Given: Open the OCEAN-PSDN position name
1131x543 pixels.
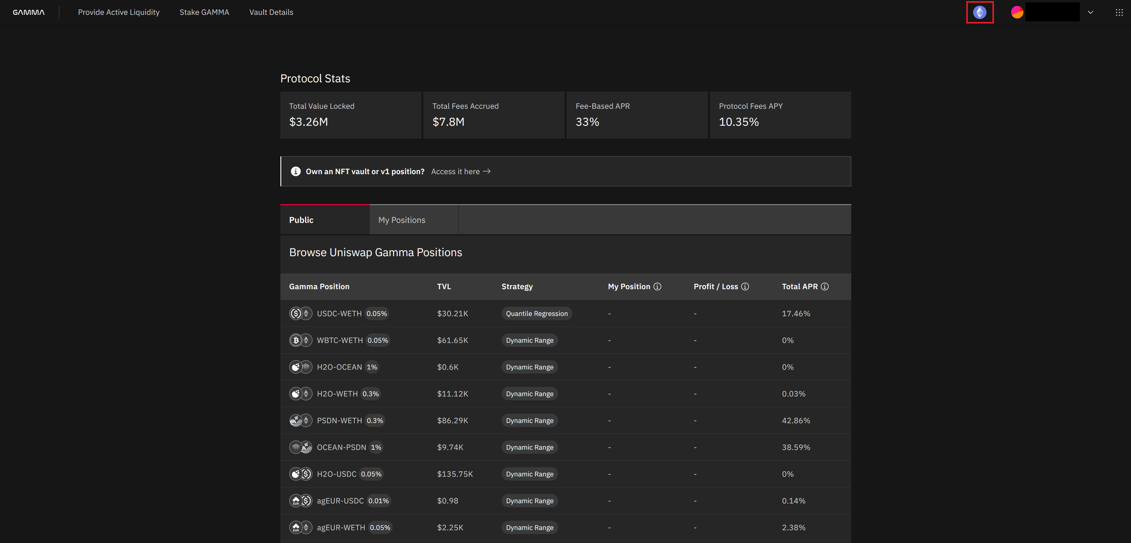Looking at the screenshot, I should pos(342,447).
